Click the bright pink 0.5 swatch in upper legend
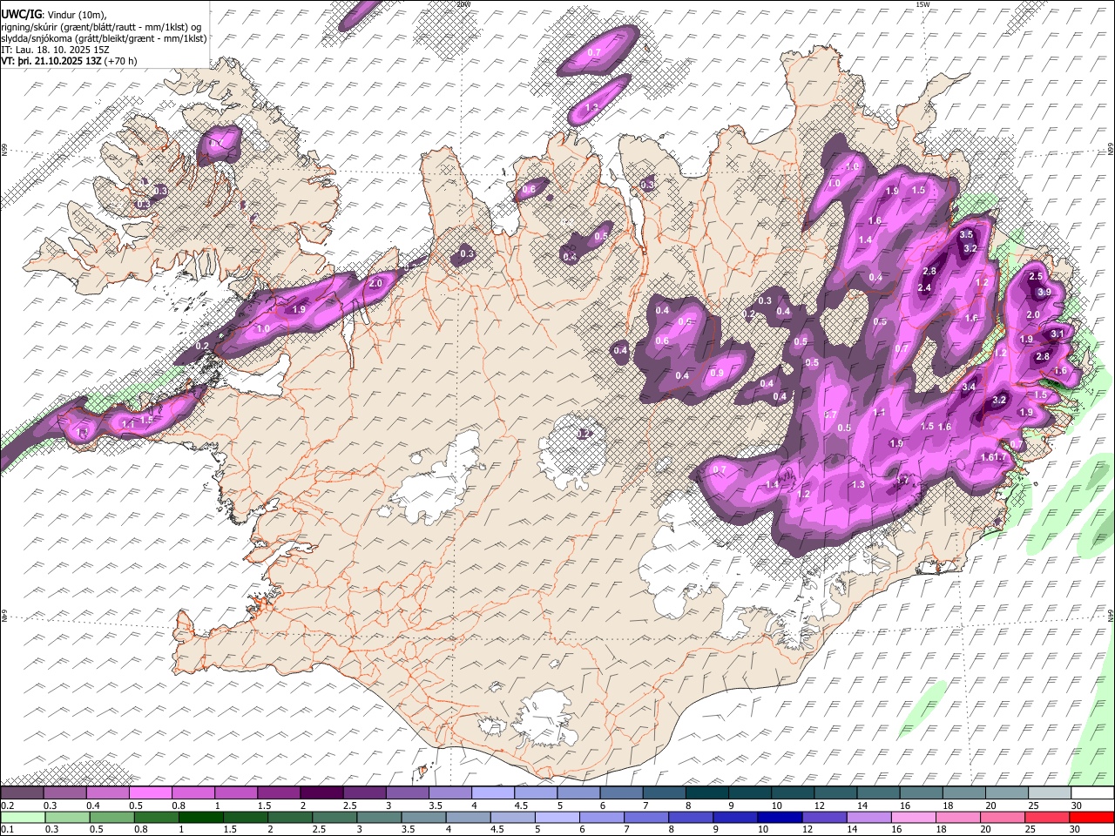 151,793
